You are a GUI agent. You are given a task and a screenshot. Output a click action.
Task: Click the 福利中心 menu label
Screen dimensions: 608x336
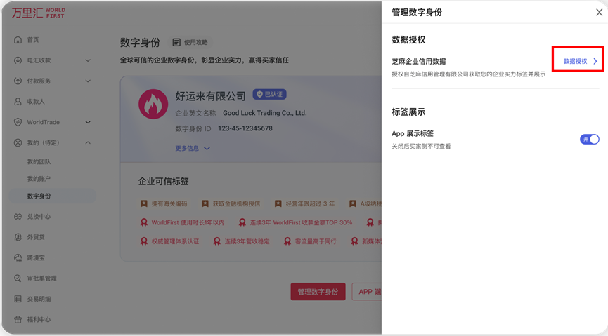39,320
